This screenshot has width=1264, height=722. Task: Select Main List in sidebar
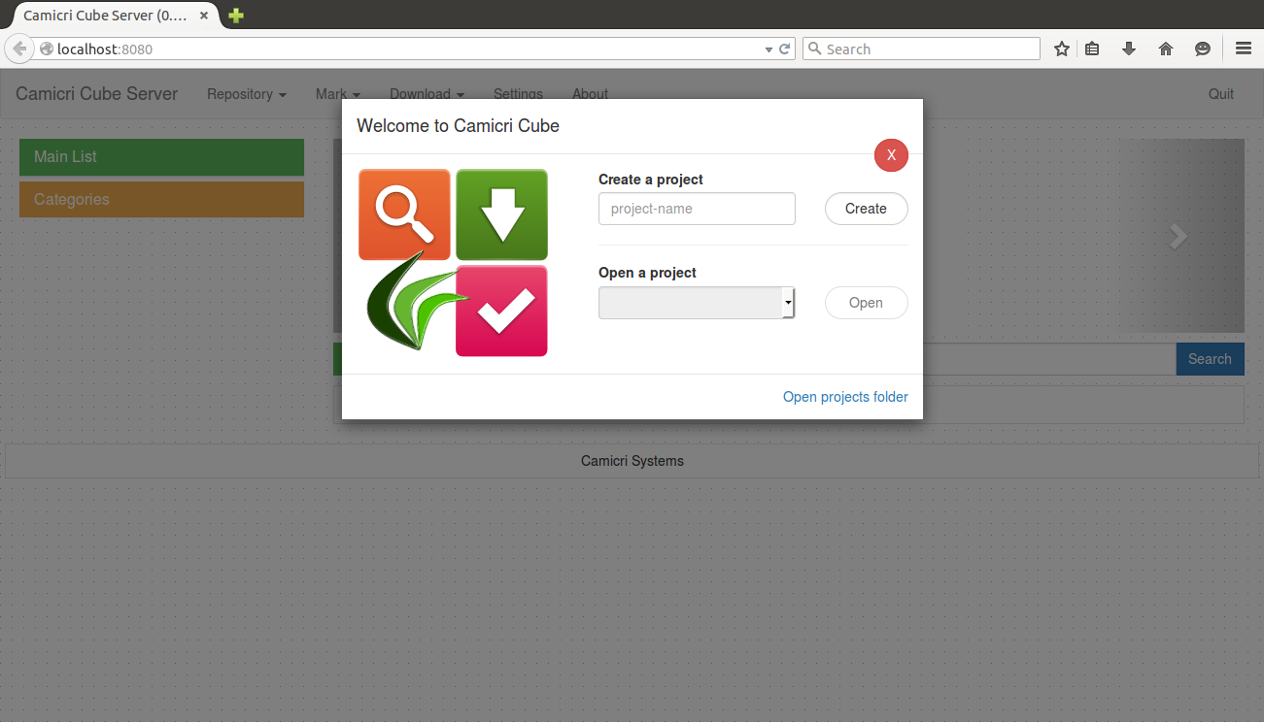[x=161, y=157]
